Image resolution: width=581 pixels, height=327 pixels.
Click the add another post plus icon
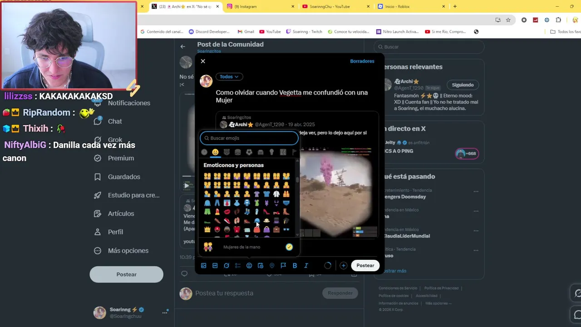[x=344, y=266]
